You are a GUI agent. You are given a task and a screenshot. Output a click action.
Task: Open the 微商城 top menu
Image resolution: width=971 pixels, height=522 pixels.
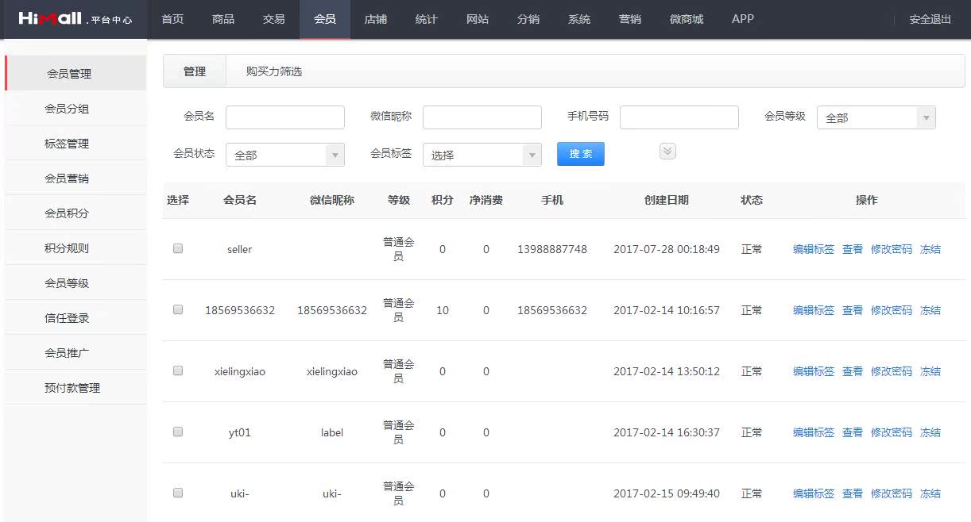point(687,19)
